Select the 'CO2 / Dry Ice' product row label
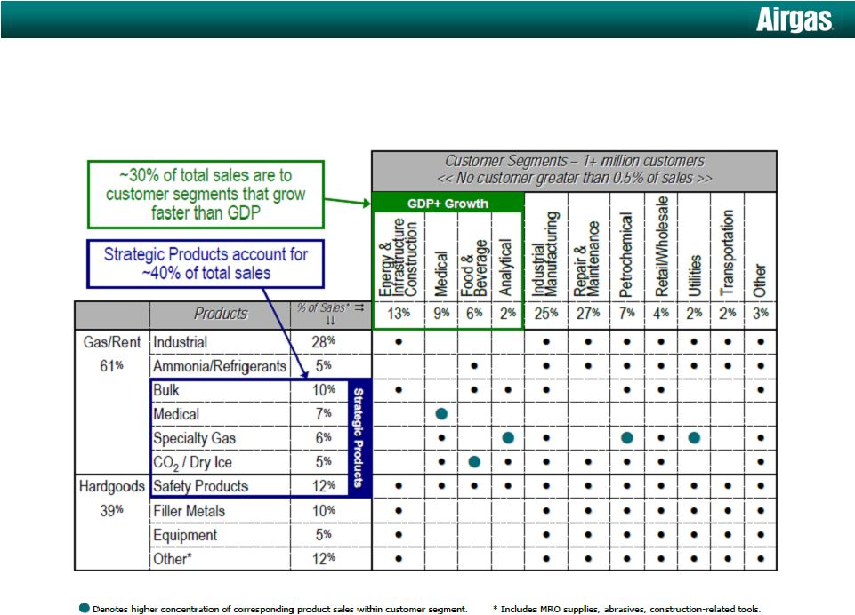Viewport: 855px width, 615px height. (x=192, y=463)
